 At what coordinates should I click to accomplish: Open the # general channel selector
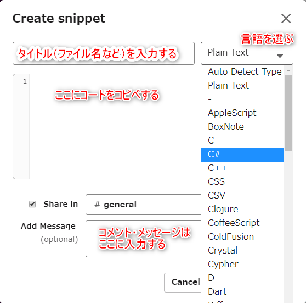144,205
